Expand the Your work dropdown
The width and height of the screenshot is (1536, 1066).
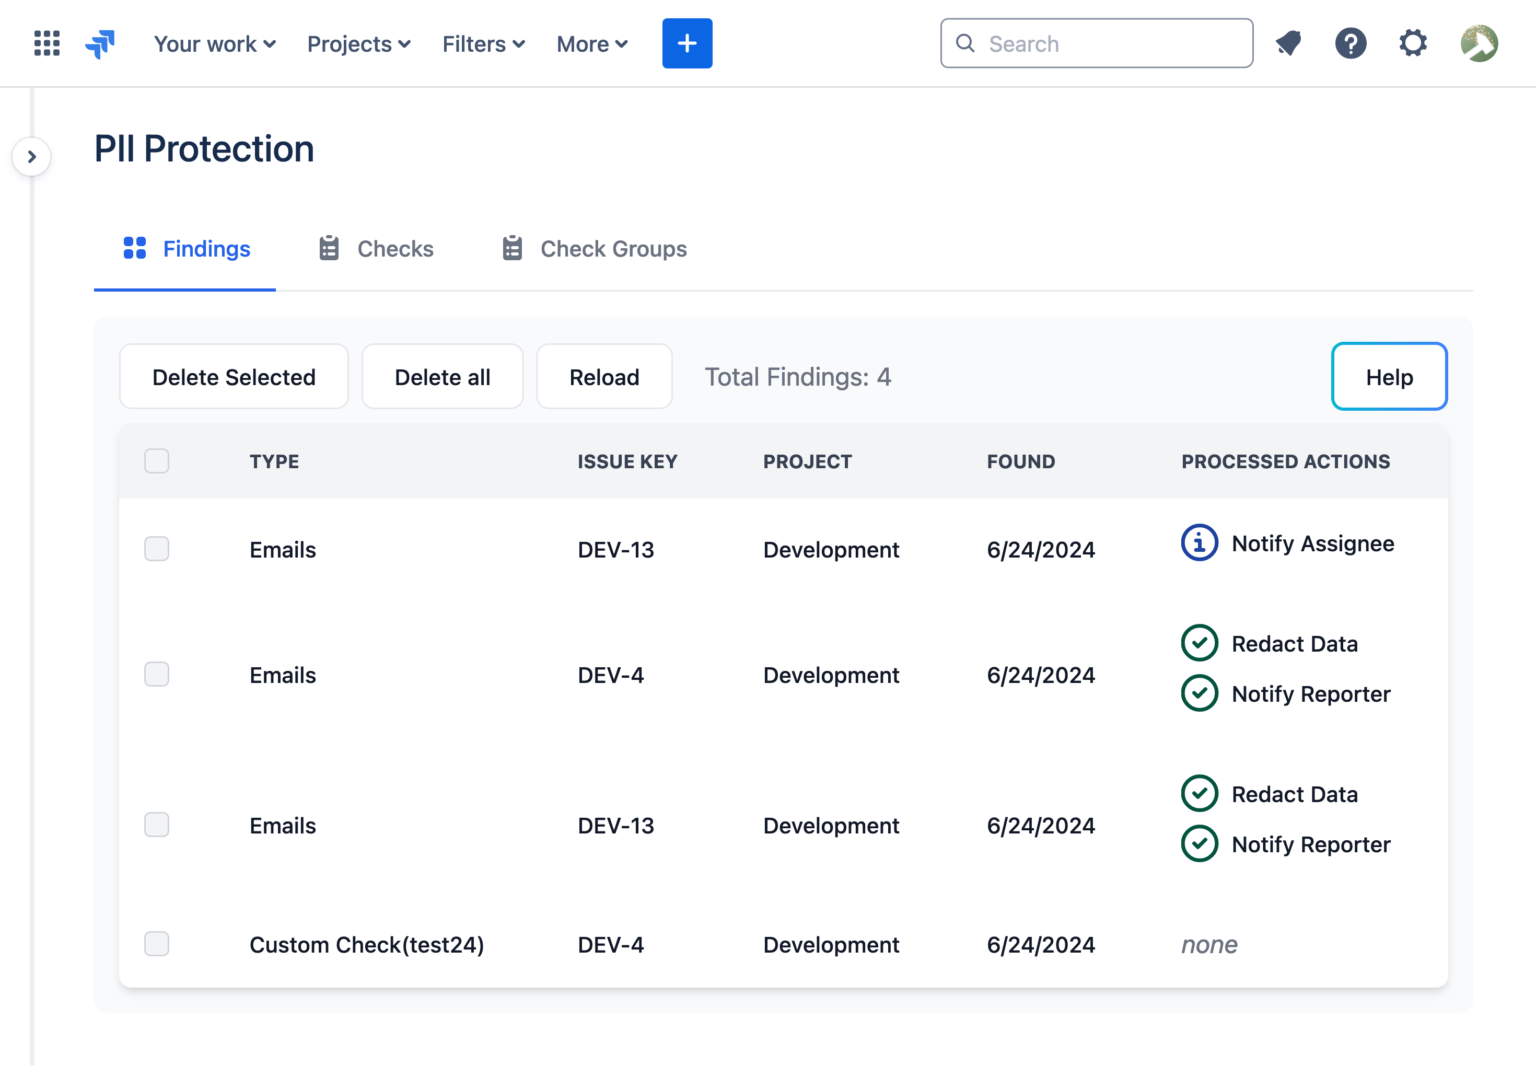tap(215, 44)
